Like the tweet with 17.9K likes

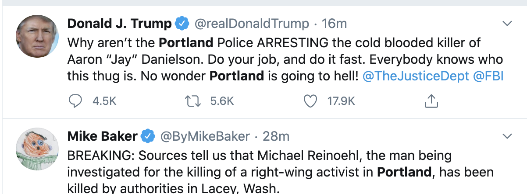click(x=310, y=101)
